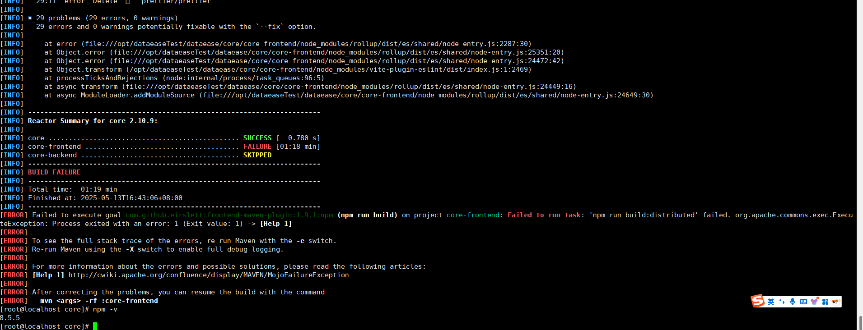This screenshot has height=330, width=863.
Task: Click the core-frontend FAILURE status
Action: (257, 147)
